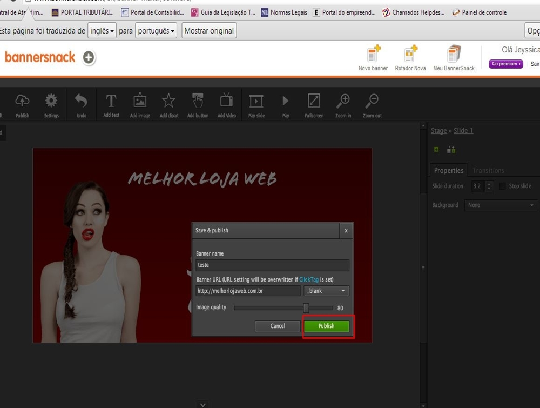Image resolution: width=540 pixels, height=408 pixels.
Task: Close the Save & publish dialog
Action: tap(346, 231)
